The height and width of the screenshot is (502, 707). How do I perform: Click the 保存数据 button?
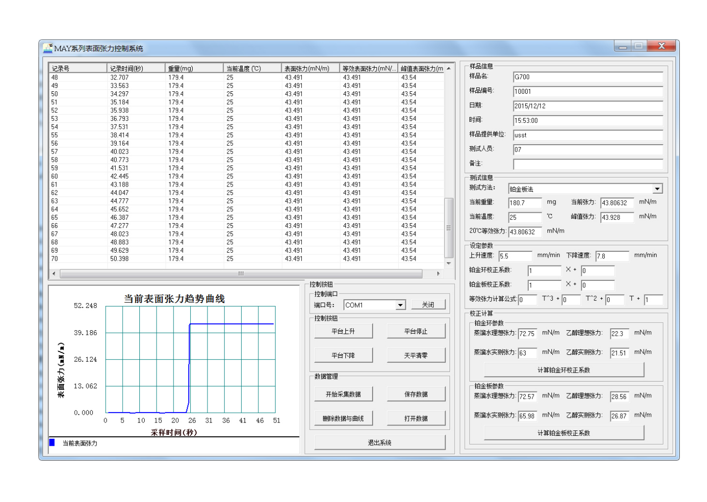pyautogui.click(x=416, y=394)
